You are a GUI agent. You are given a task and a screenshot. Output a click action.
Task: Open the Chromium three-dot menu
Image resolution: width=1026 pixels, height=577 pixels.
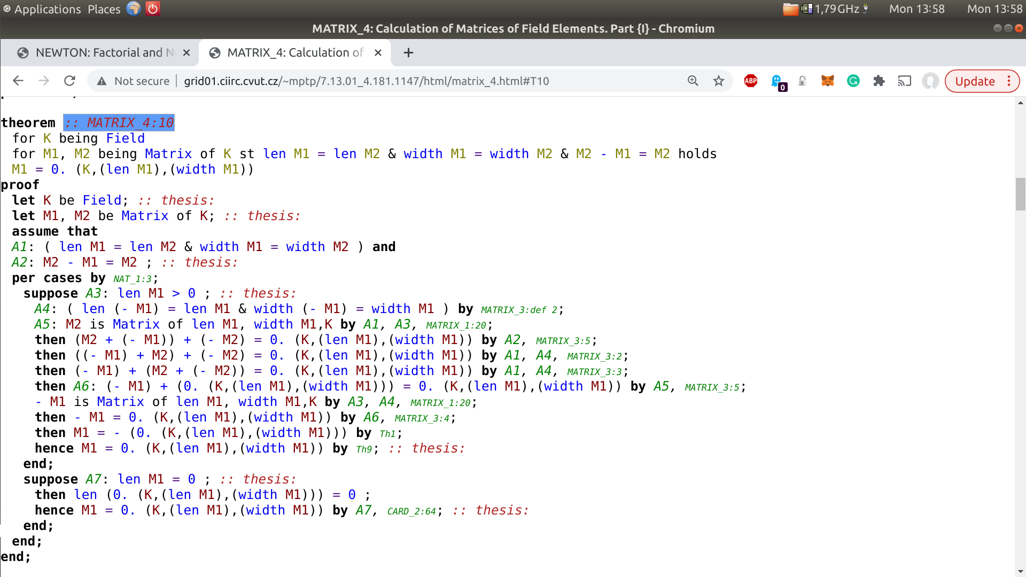pyautogui.click(x=1009, y=81)
